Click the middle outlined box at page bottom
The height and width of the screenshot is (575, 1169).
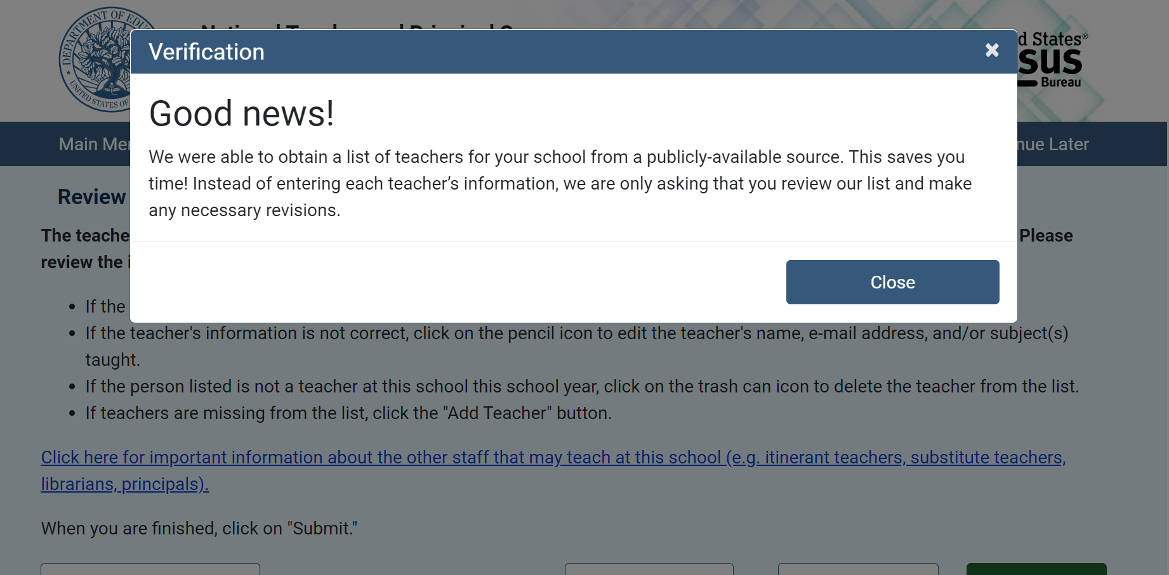coord(649,569)
